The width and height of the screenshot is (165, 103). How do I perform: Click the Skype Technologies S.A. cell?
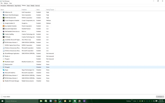[28, 70]
